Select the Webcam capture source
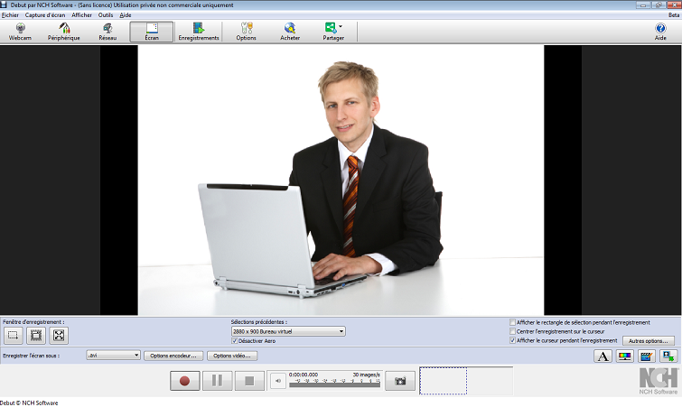Screen dimensions: 682x407 20,32
